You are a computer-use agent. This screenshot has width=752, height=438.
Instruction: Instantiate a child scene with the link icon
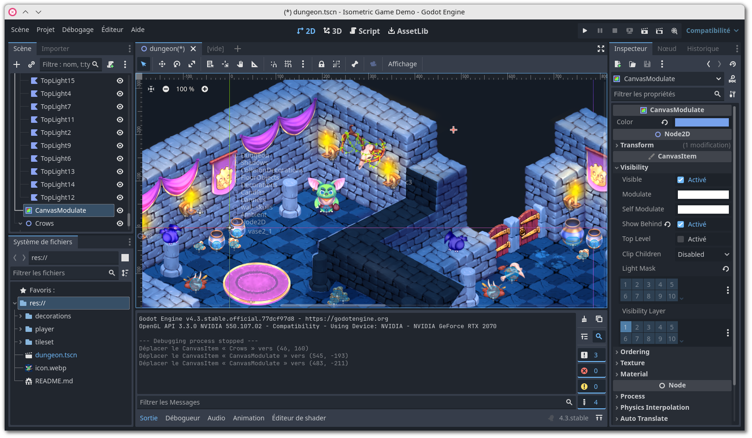(32, 64)
